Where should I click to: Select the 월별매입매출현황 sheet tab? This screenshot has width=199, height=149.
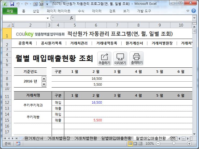151,138
